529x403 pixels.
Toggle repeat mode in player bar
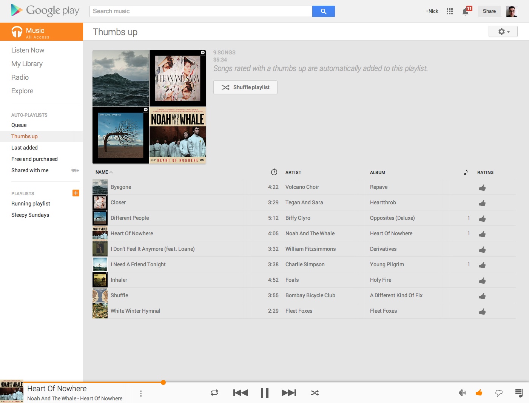(x=214, y=393)
